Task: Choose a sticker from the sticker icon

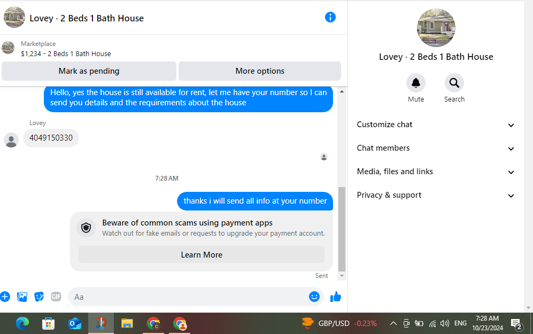Action: (39, 297)
